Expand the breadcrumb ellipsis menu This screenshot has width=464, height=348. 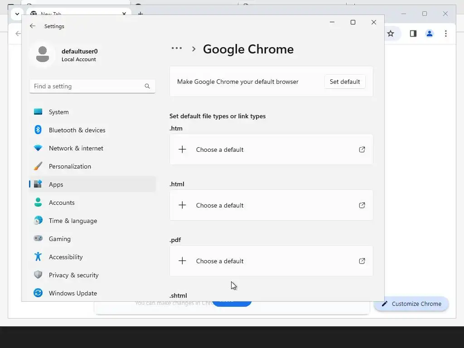(177, 48)
